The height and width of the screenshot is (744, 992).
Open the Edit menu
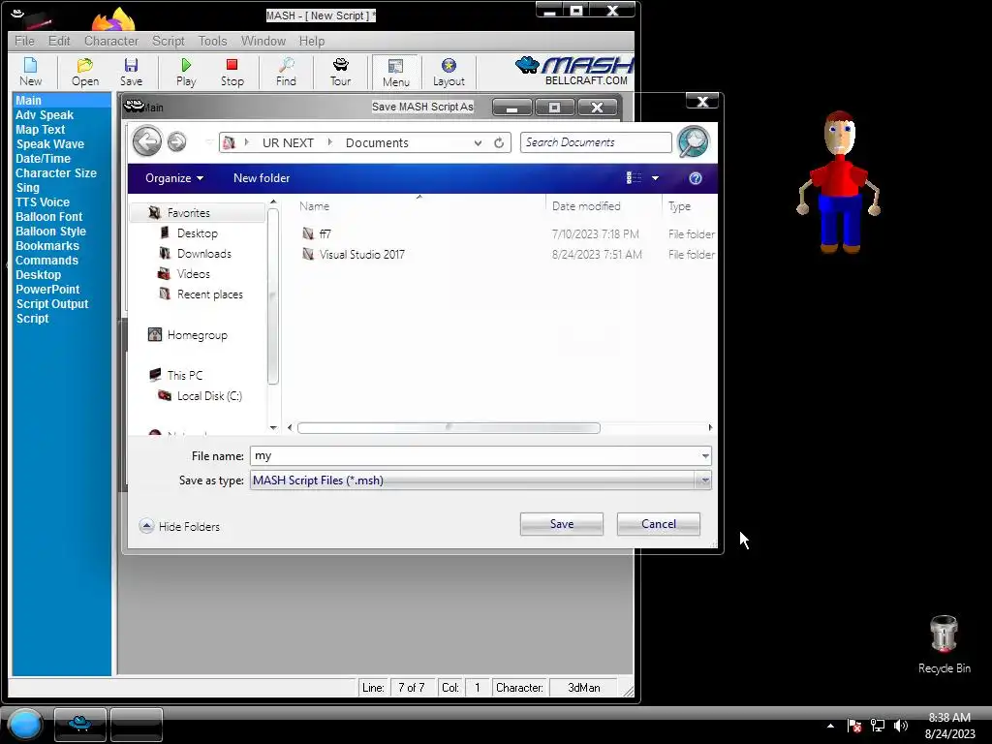[59, 41]
